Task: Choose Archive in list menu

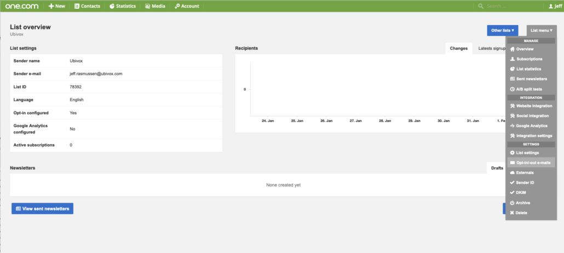Action: 531,203
